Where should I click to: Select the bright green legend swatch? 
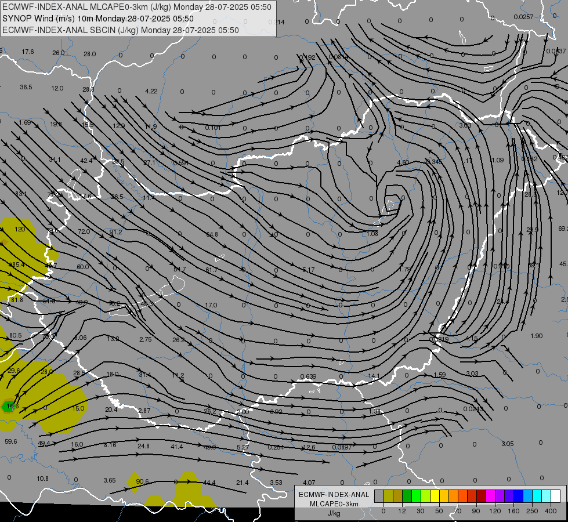(416, 496)
